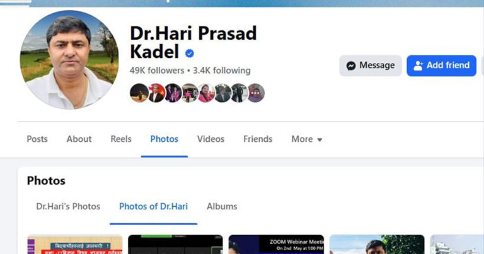The width and height of the screenshot is (484, 254).
Task: Click the add-person icon in Add friend
Action: [418, 66]
